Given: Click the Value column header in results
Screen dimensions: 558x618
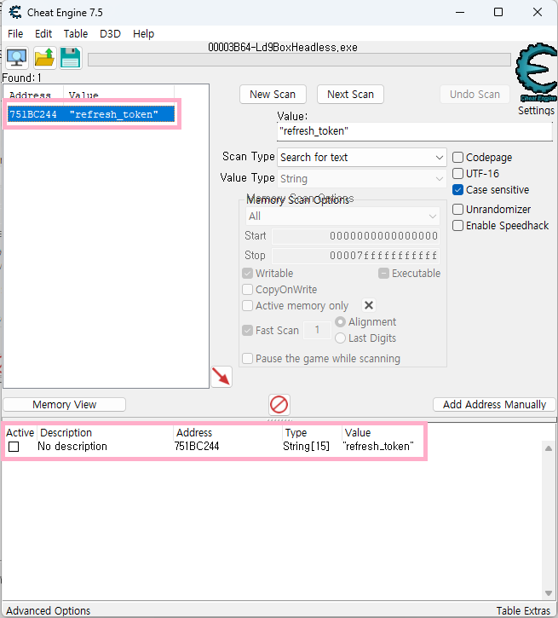Looking at the screenshot, I should tap(83, 95).
